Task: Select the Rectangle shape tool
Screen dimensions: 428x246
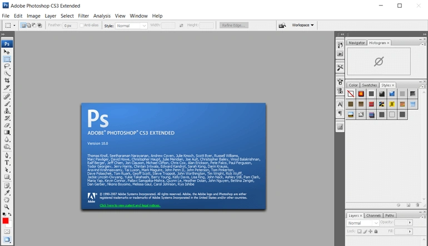Action: coord(7,177)
